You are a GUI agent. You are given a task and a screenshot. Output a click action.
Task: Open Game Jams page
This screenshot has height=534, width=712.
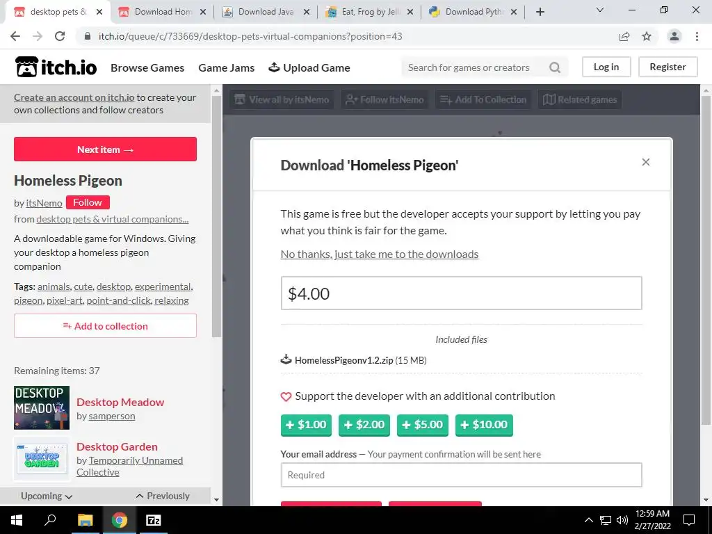[227, 67]
